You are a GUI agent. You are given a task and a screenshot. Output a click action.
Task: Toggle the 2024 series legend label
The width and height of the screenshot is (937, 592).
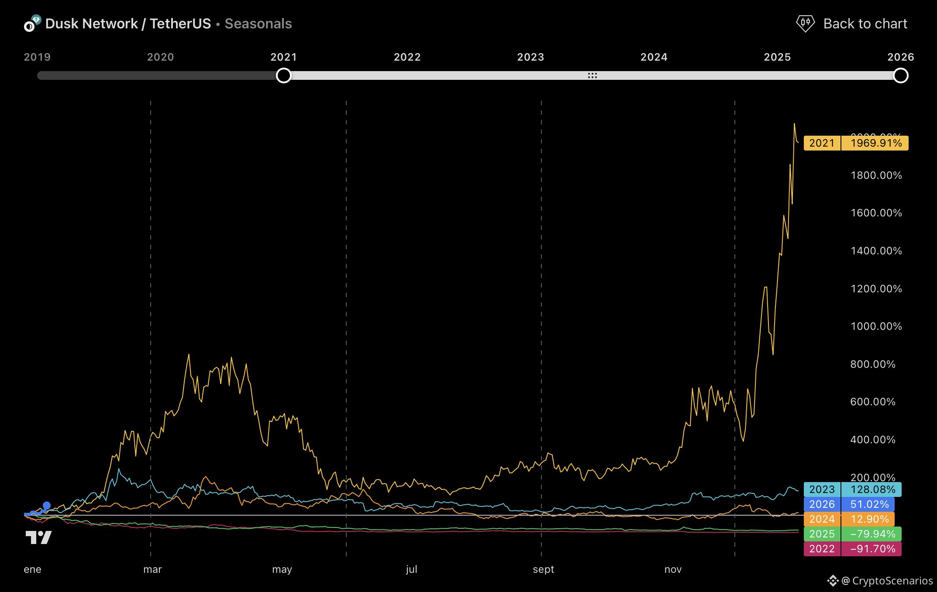[822, 519]
